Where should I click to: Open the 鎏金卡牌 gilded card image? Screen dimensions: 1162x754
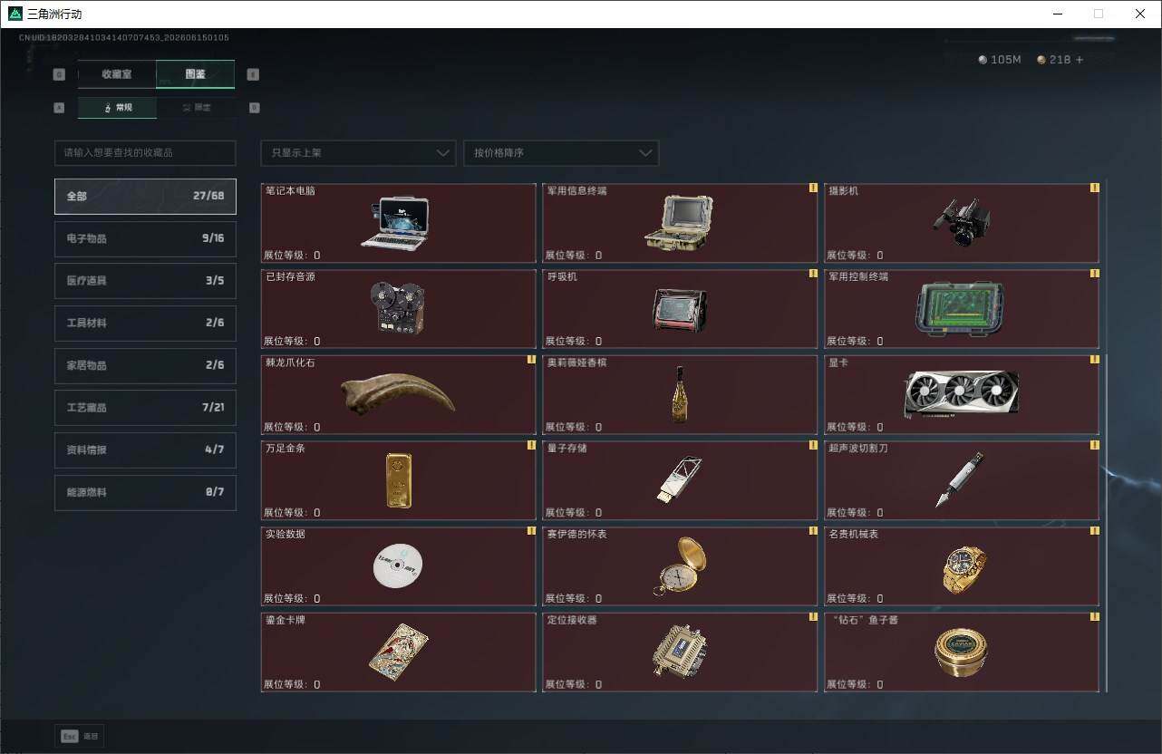pyautogui.click(x=398, y=652)
